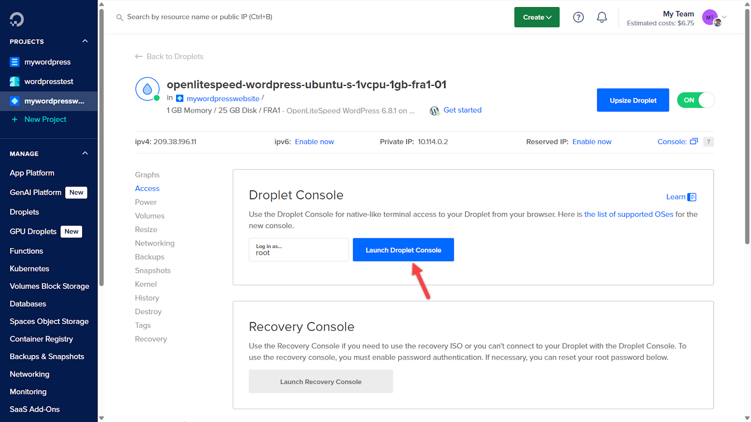Click the DigitalOcean logo icon

click(x=17, y=19)
